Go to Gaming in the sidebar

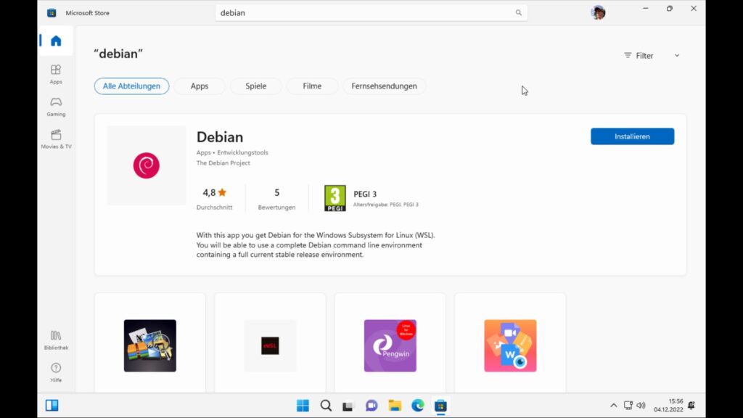pyautogui.click(x=56, y=107)
